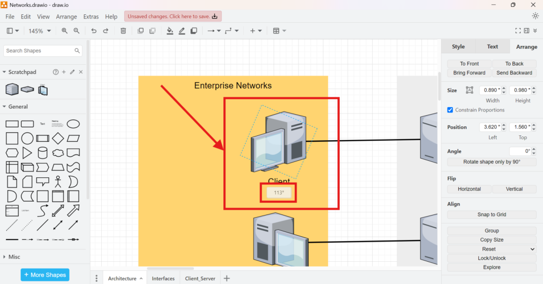Open the Extras menu
Screen dimensions: 543x284
91,16
